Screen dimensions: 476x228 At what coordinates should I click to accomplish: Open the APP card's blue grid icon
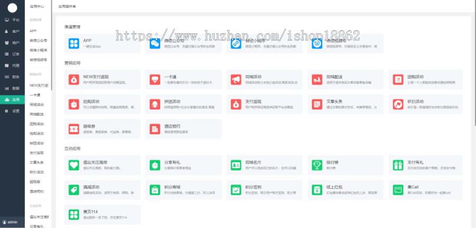point(74,44)
